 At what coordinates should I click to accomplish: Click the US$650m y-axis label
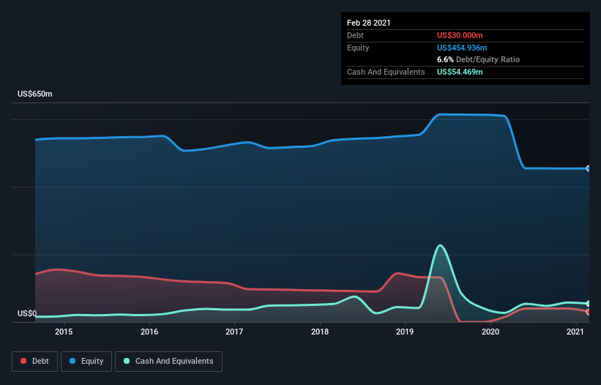(x=35, y=94)
